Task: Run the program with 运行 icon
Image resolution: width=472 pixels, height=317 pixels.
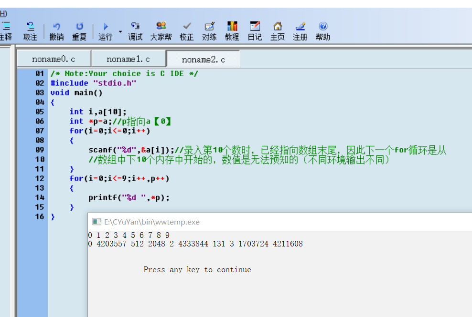Action: point(106,31)
